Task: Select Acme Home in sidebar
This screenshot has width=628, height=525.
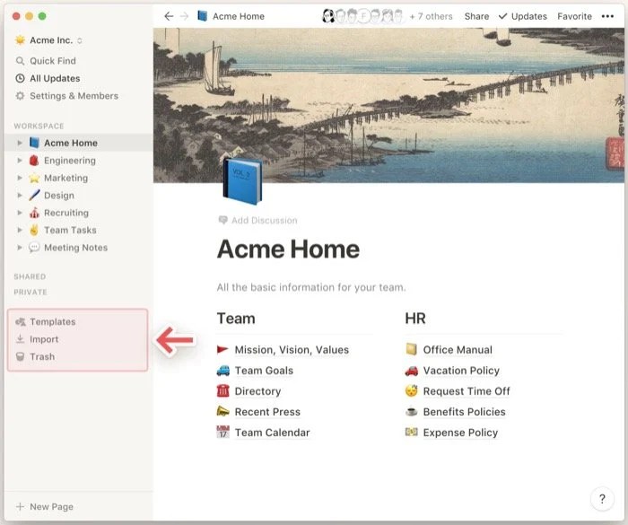Action: pos(79,143)
